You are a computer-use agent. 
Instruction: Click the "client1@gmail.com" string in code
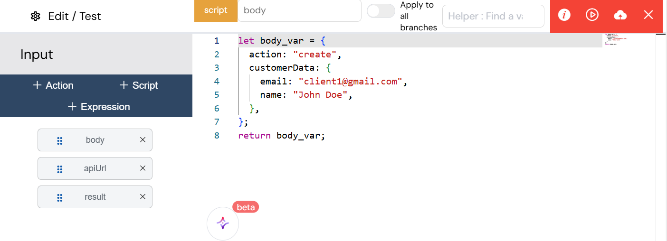coord(351,82)
